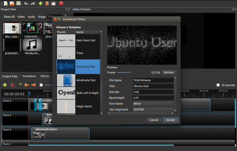The height and width of the screenshot is (151, 237).
Task: Move the Frame slider handle
Action: pos(130,73)
